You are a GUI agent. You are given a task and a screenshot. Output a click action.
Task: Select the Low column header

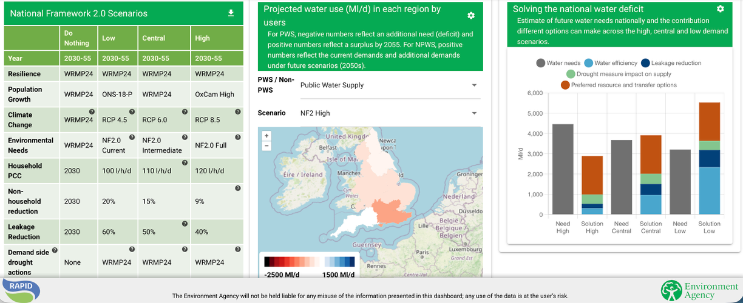[118, 38]
